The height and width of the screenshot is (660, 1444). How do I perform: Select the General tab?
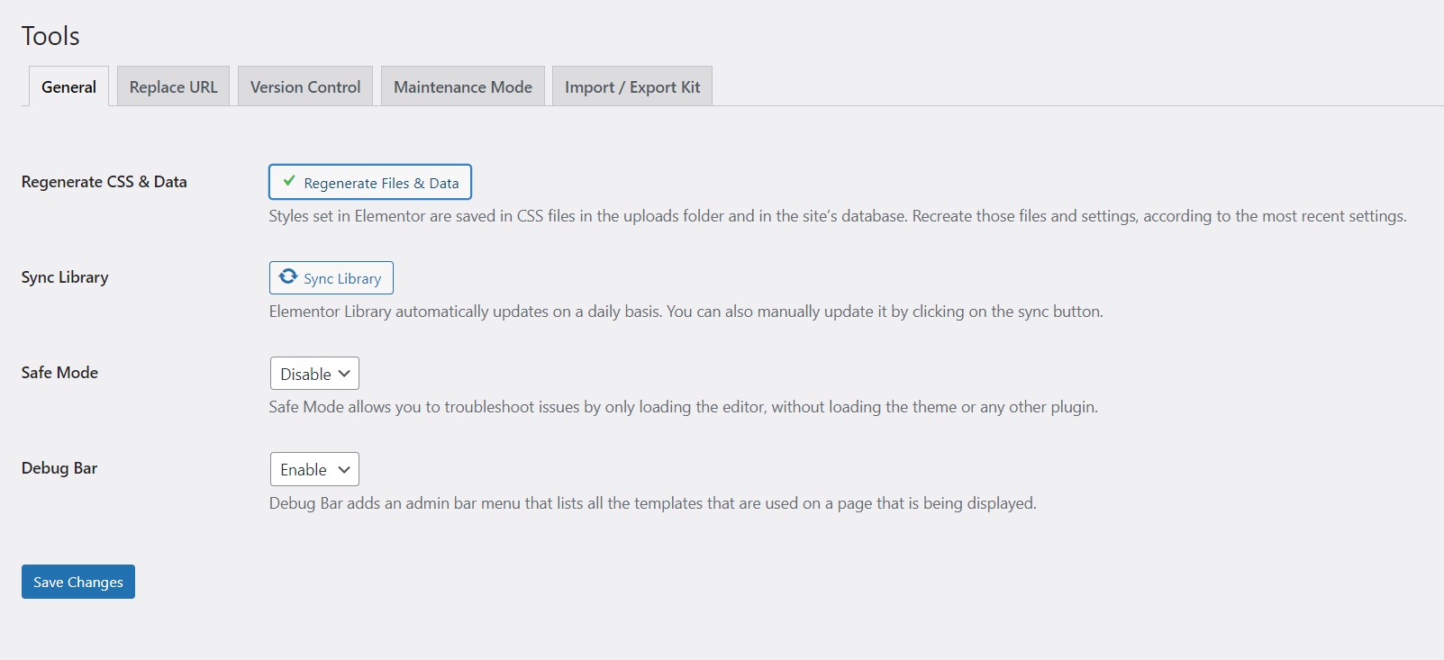[x=68, y=86]
